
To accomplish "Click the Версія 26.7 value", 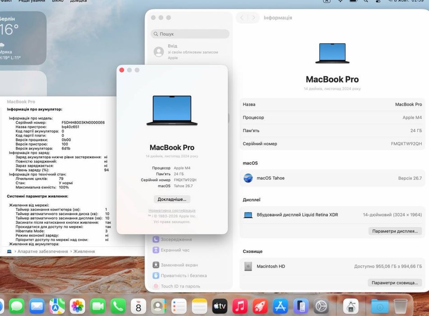I will point(410,178).
